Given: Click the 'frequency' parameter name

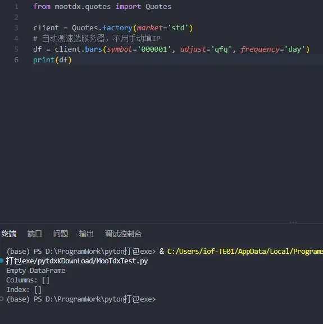Looking at the screenshot, I should 260,49.
